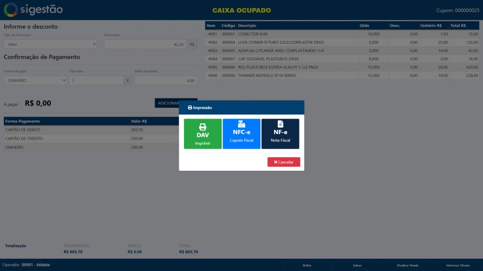
Task: Click the DAV printer icon
Action: click(203, 127)
